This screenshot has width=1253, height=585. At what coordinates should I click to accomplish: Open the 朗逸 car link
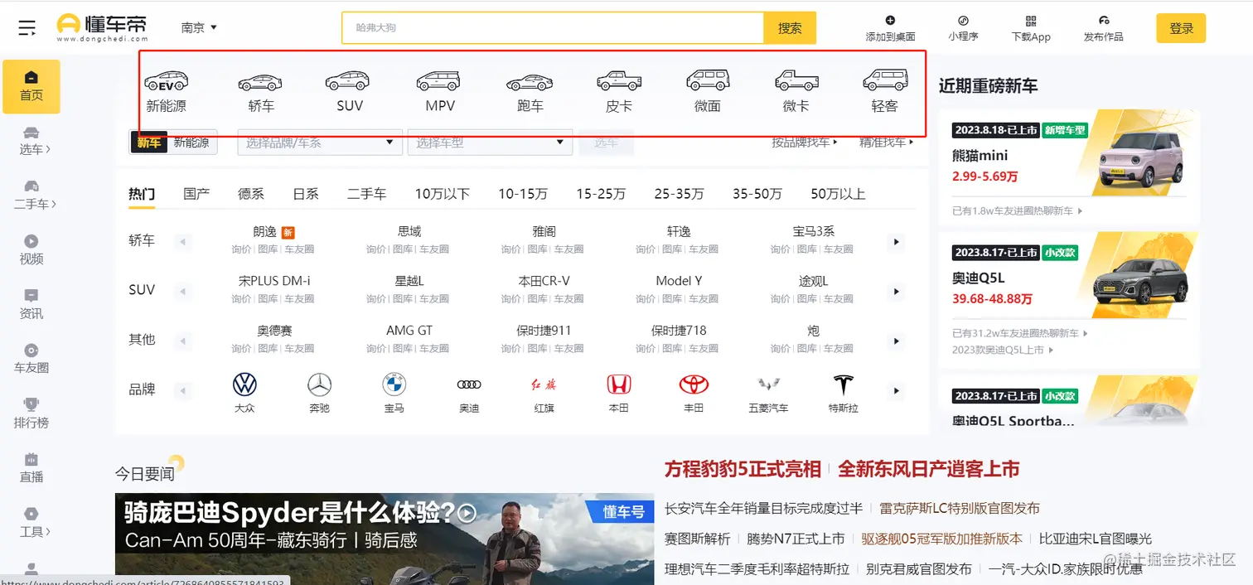pos(265,232)
